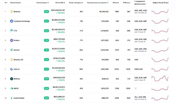175x103 pixels.
Task: Click info icon beside KuCoin '+45 more'
Action: point(146,51)
